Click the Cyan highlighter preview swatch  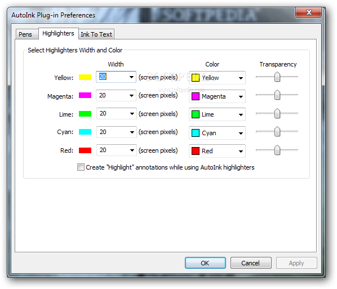tap(85, 132)
